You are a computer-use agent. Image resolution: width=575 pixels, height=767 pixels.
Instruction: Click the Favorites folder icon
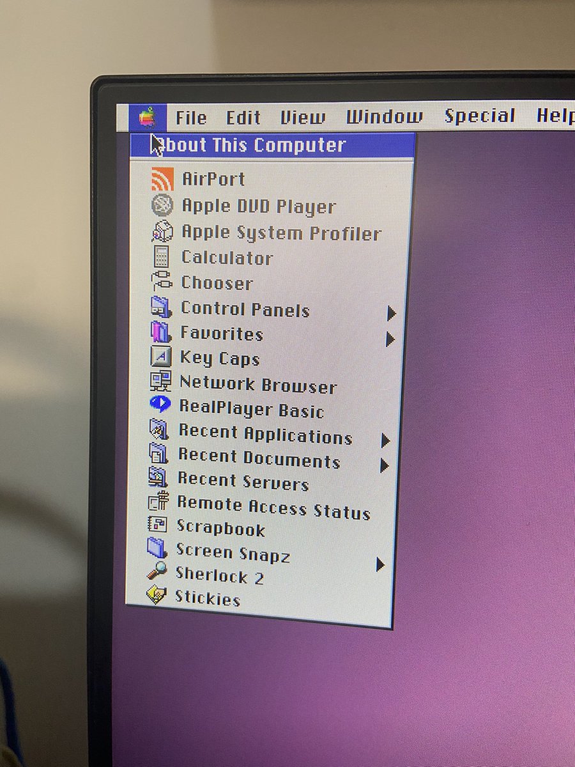pyautogui.click(x=160, y=333)
